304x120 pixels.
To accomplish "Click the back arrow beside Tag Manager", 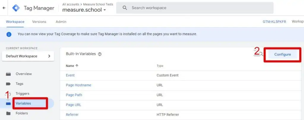I will pos(4,8).
